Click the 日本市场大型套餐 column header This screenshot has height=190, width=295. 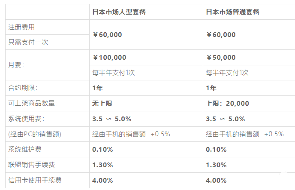click(119, 12)
